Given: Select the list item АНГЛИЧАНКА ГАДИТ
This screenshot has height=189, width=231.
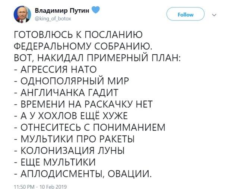Looking at the screenshot, I should [x=66, y=92].
